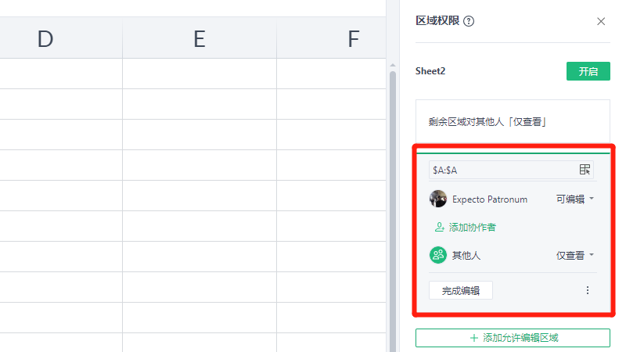Select column F header
626x352 pixels.
pos(354,39)
